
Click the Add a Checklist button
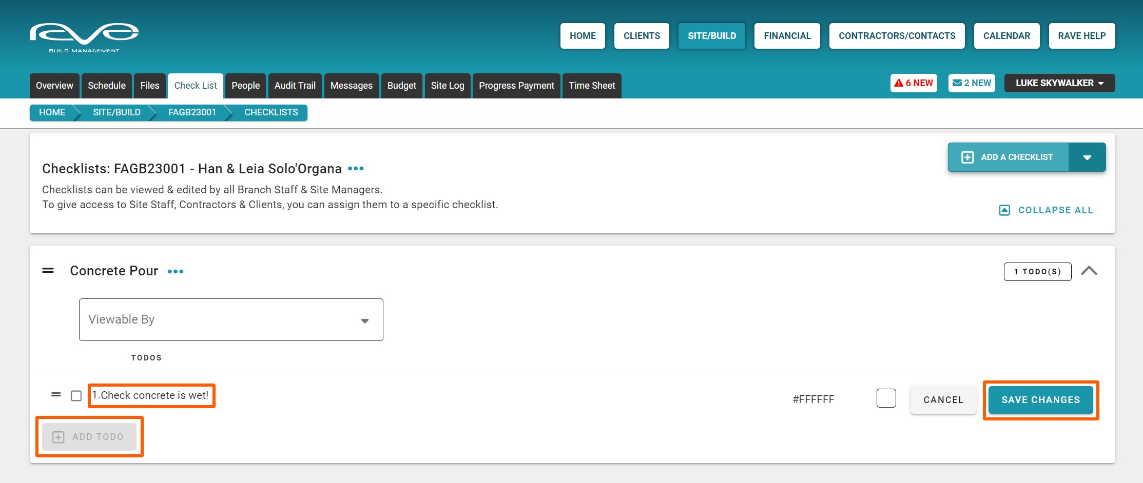(x=1008, y=157)
